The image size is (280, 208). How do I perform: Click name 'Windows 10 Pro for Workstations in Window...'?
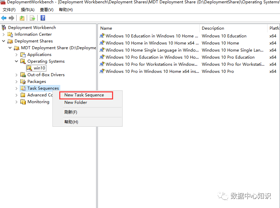[152, 64]
